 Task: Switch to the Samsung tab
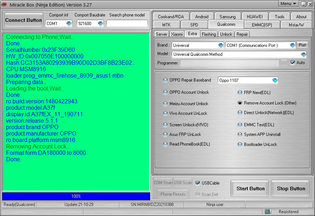click(x=228, y=17)
